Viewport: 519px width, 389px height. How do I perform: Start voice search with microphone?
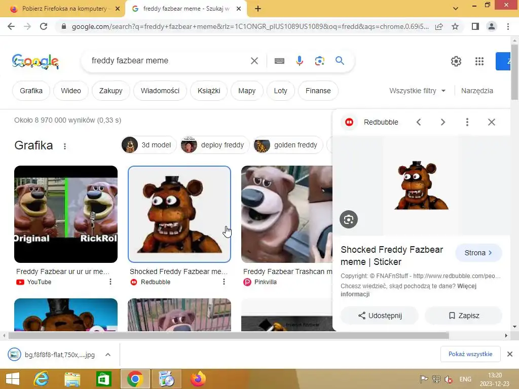click(x=300, y=61)
